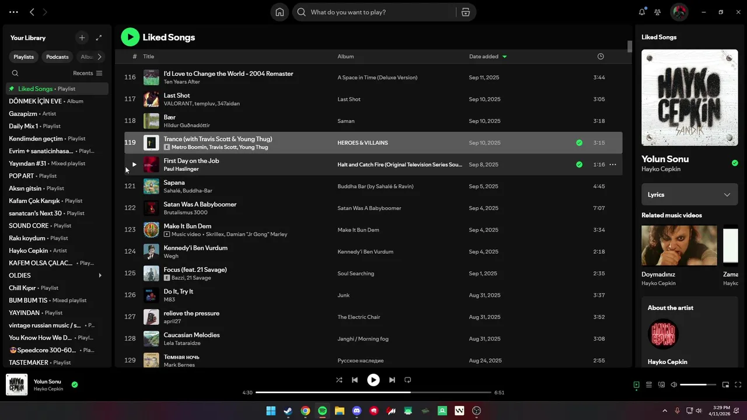Open the Now Playing view icon
Viewport: 747px width, 420px height.
[636, 384]
